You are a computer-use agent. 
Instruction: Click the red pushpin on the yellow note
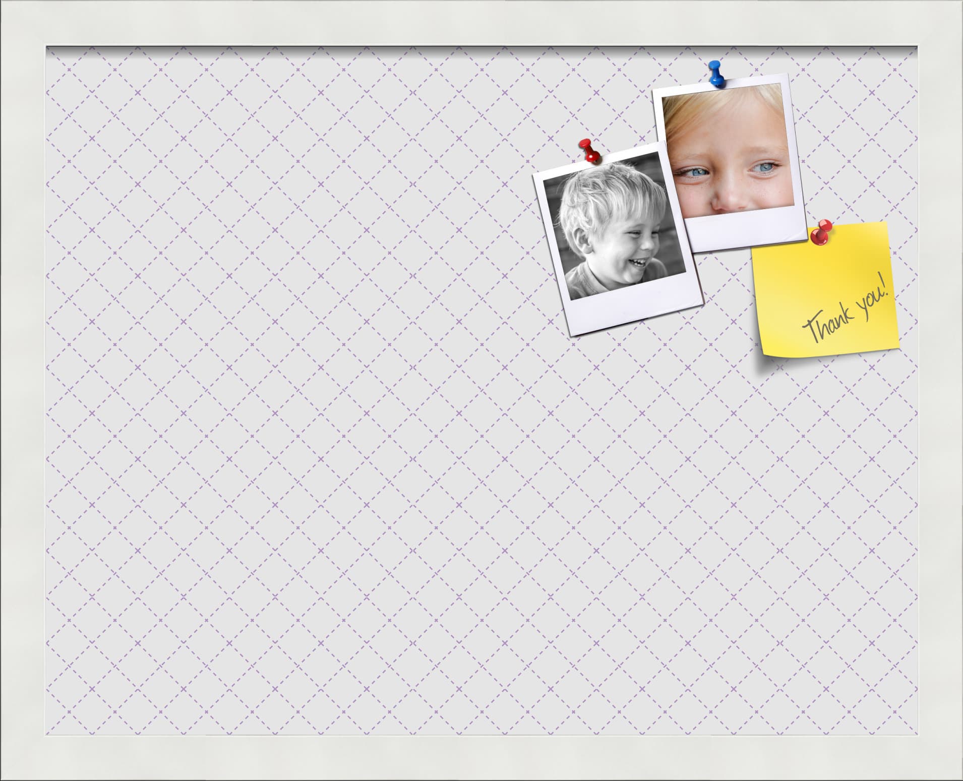[x=821, y=232]
